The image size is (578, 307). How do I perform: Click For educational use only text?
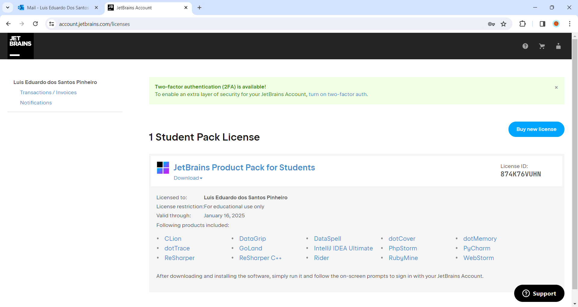[x=234, y=206]
